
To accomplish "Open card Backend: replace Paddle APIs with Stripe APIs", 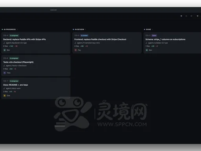I will coord(36,43).
